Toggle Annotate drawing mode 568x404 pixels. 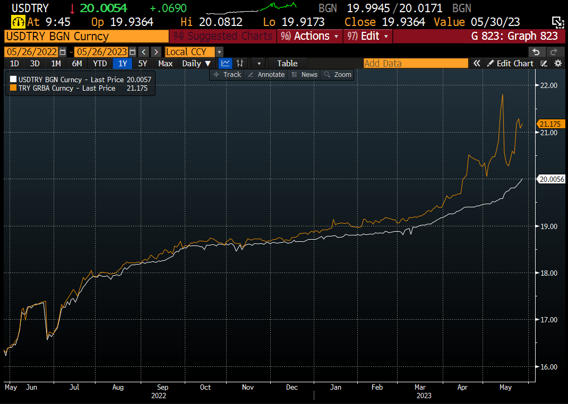click(x=266, y=74)
